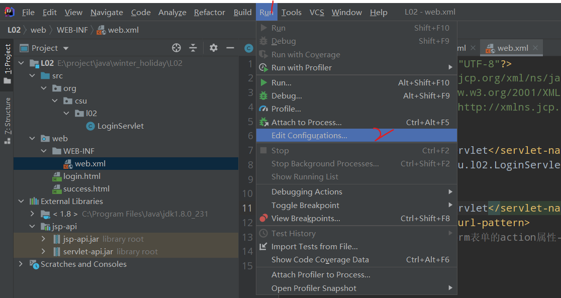Click the Collapse All icon in Project panel
Viewport: 561px width, 298px height.
(x=193, y=48)
